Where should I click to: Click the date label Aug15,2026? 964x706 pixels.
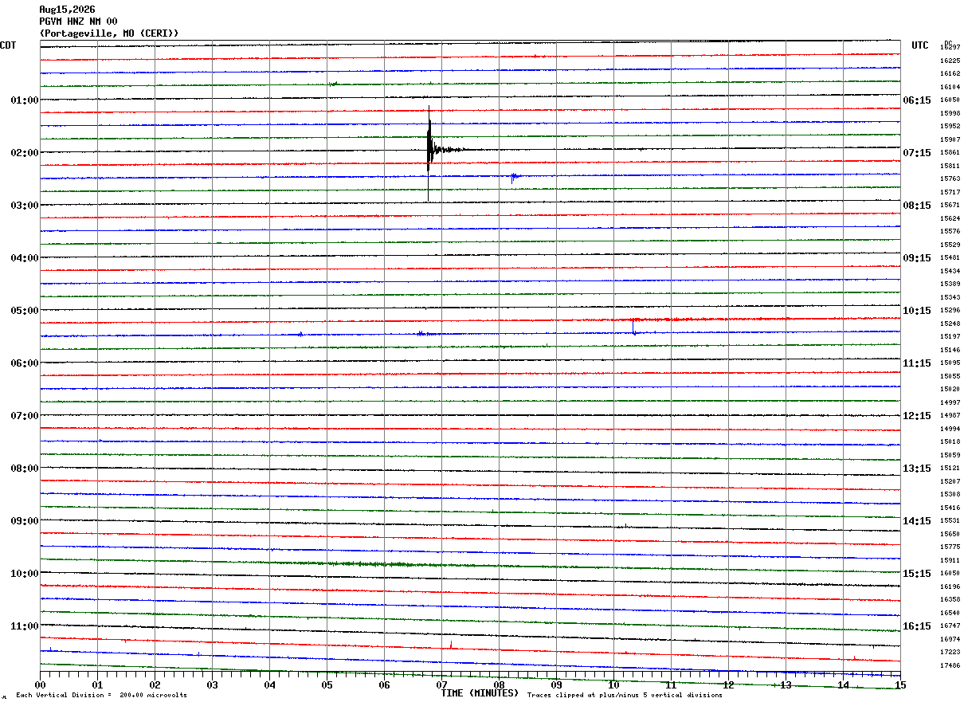click(x=67, y=10)
